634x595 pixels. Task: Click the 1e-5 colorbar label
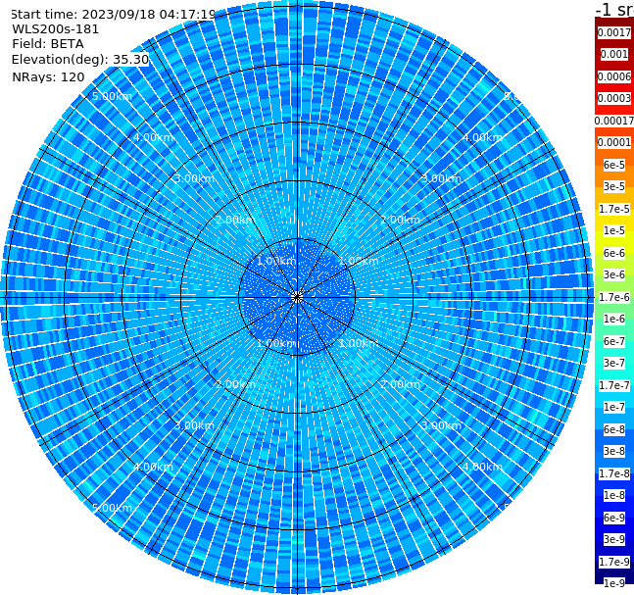pyautogui.click(x=614, y=230)
